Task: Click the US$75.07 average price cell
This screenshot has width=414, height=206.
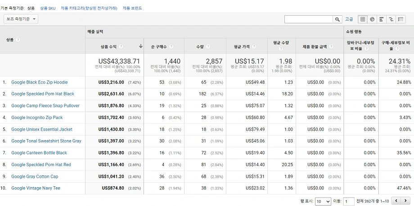Action: [255, 105]
